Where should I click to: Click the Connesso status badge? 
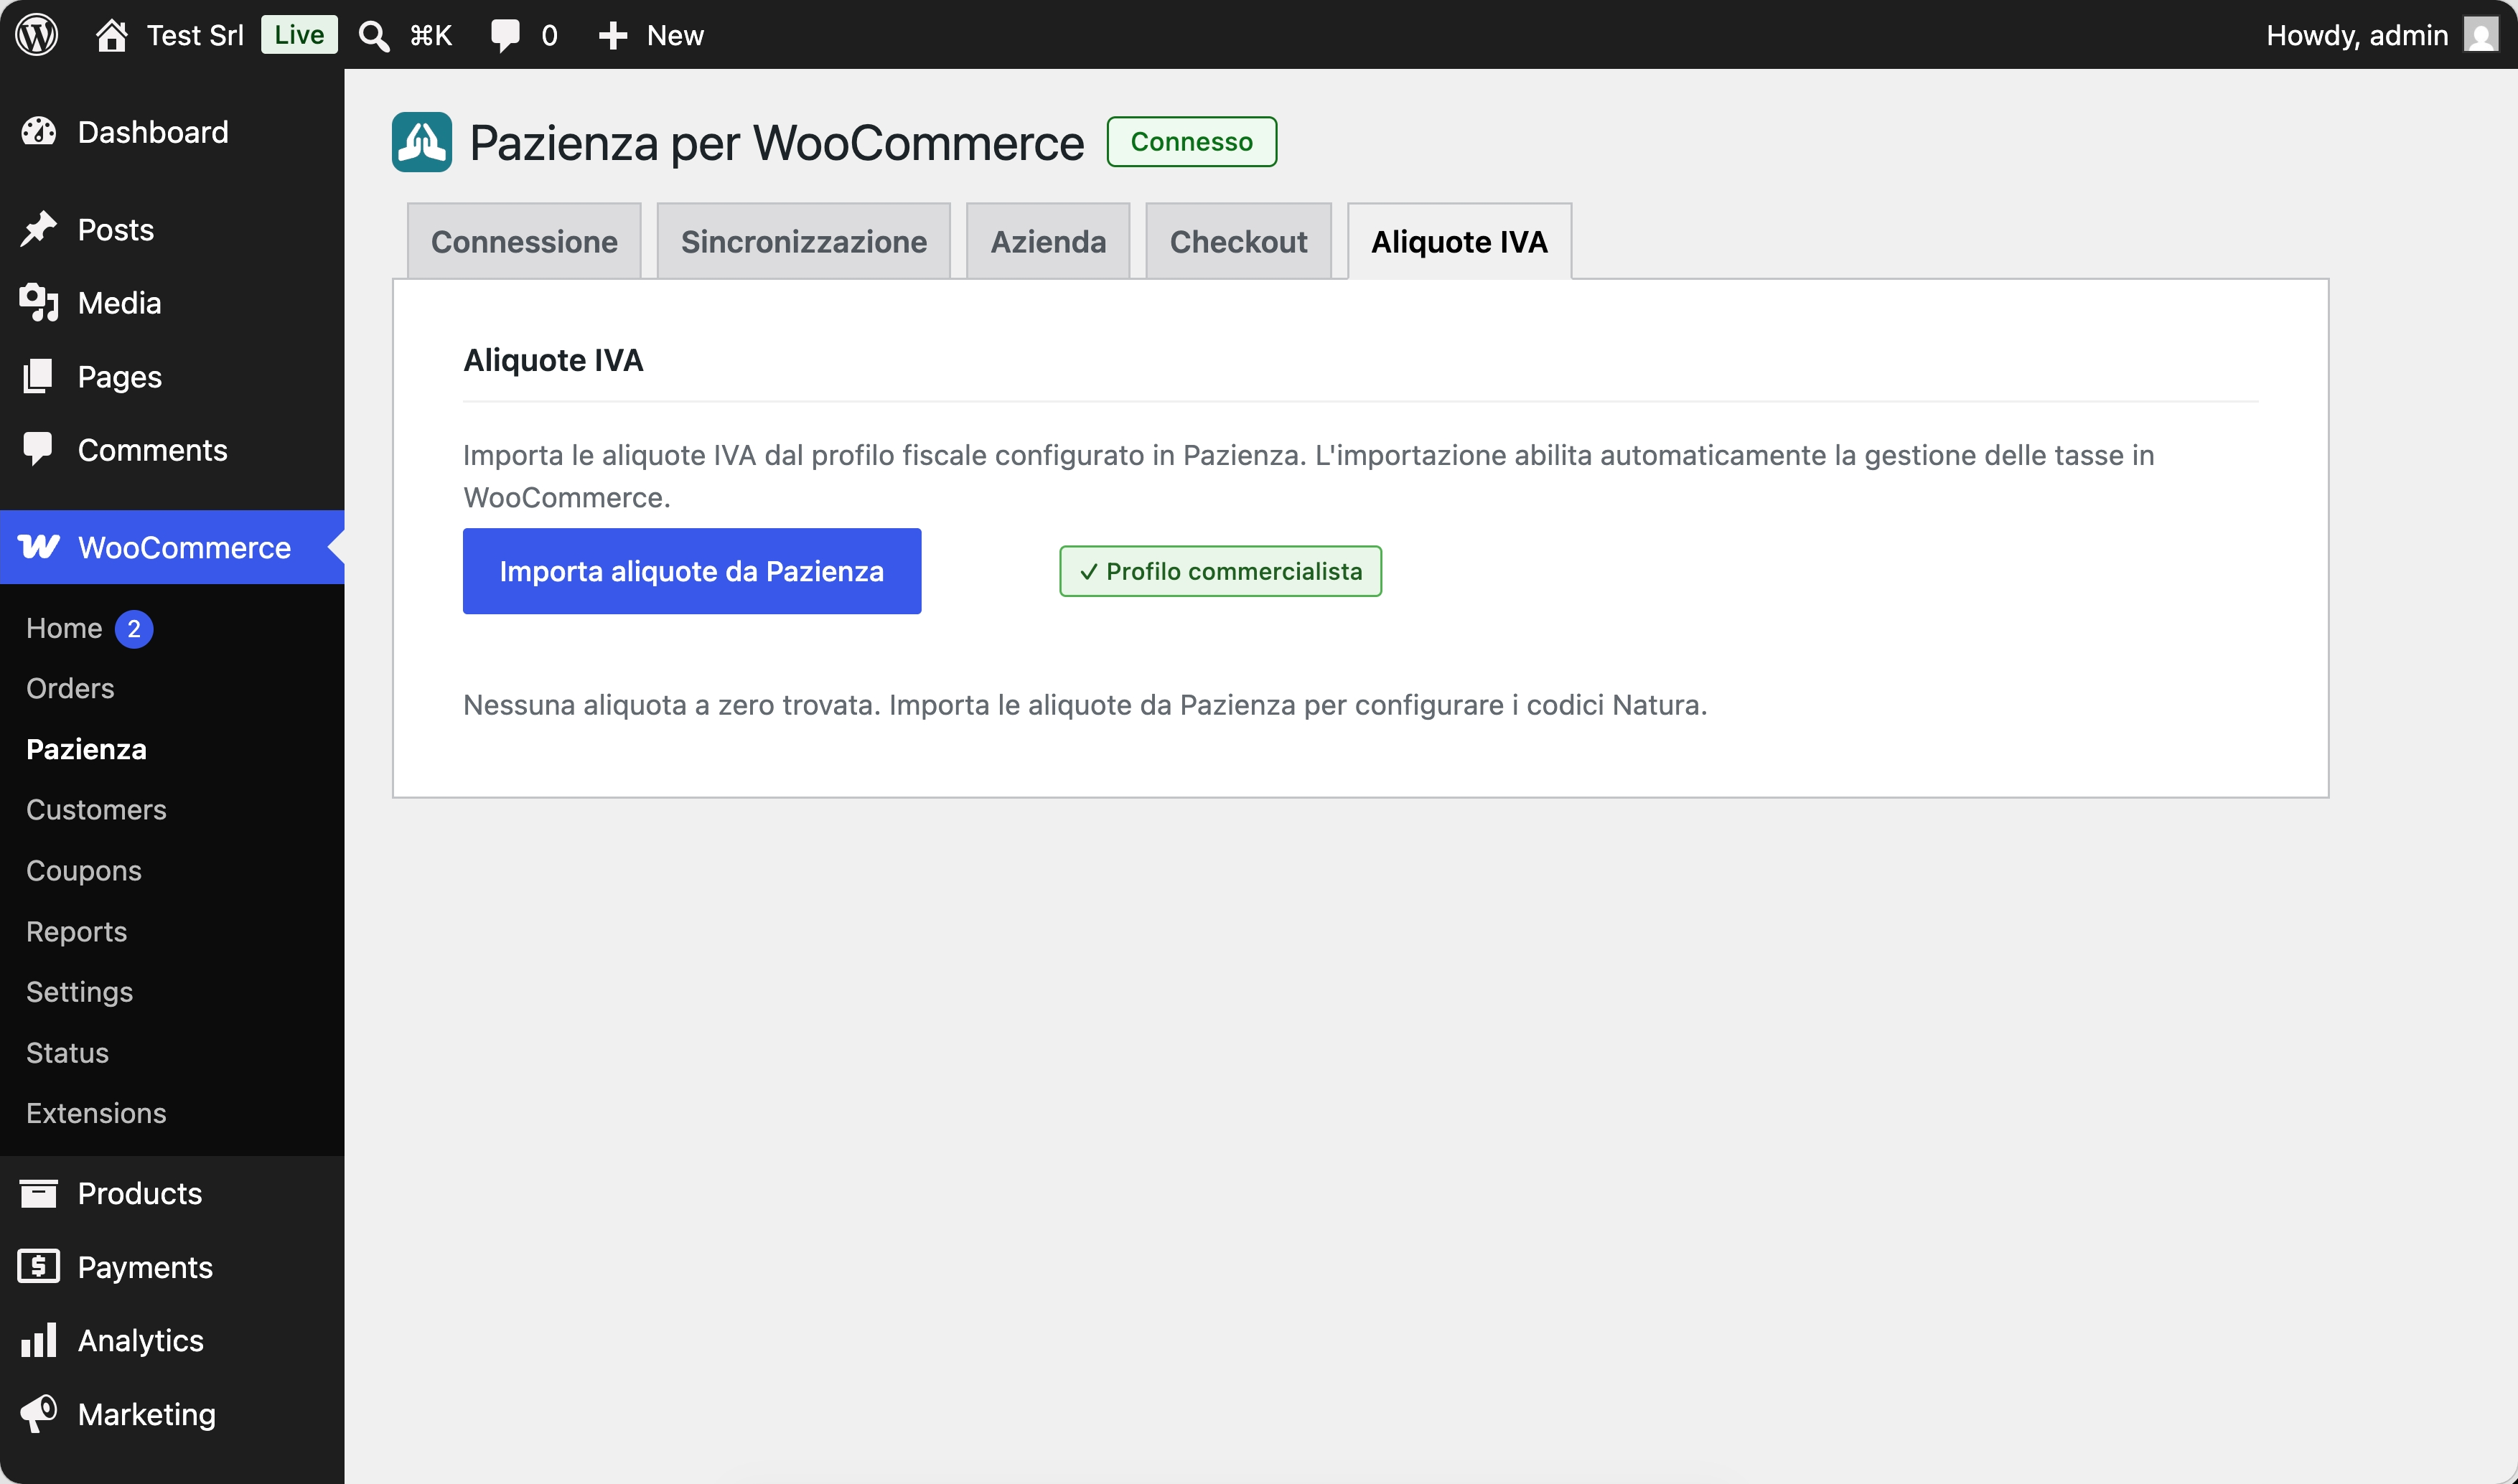tap(1192, 142)
